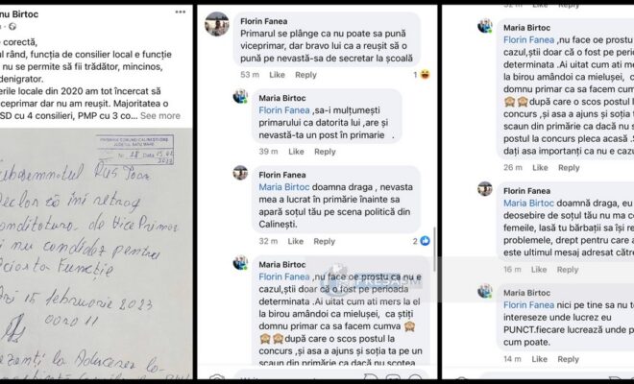Screen dimensions: 634x384
Task: Click the globe privacy icon under post author
Action: 12,27
